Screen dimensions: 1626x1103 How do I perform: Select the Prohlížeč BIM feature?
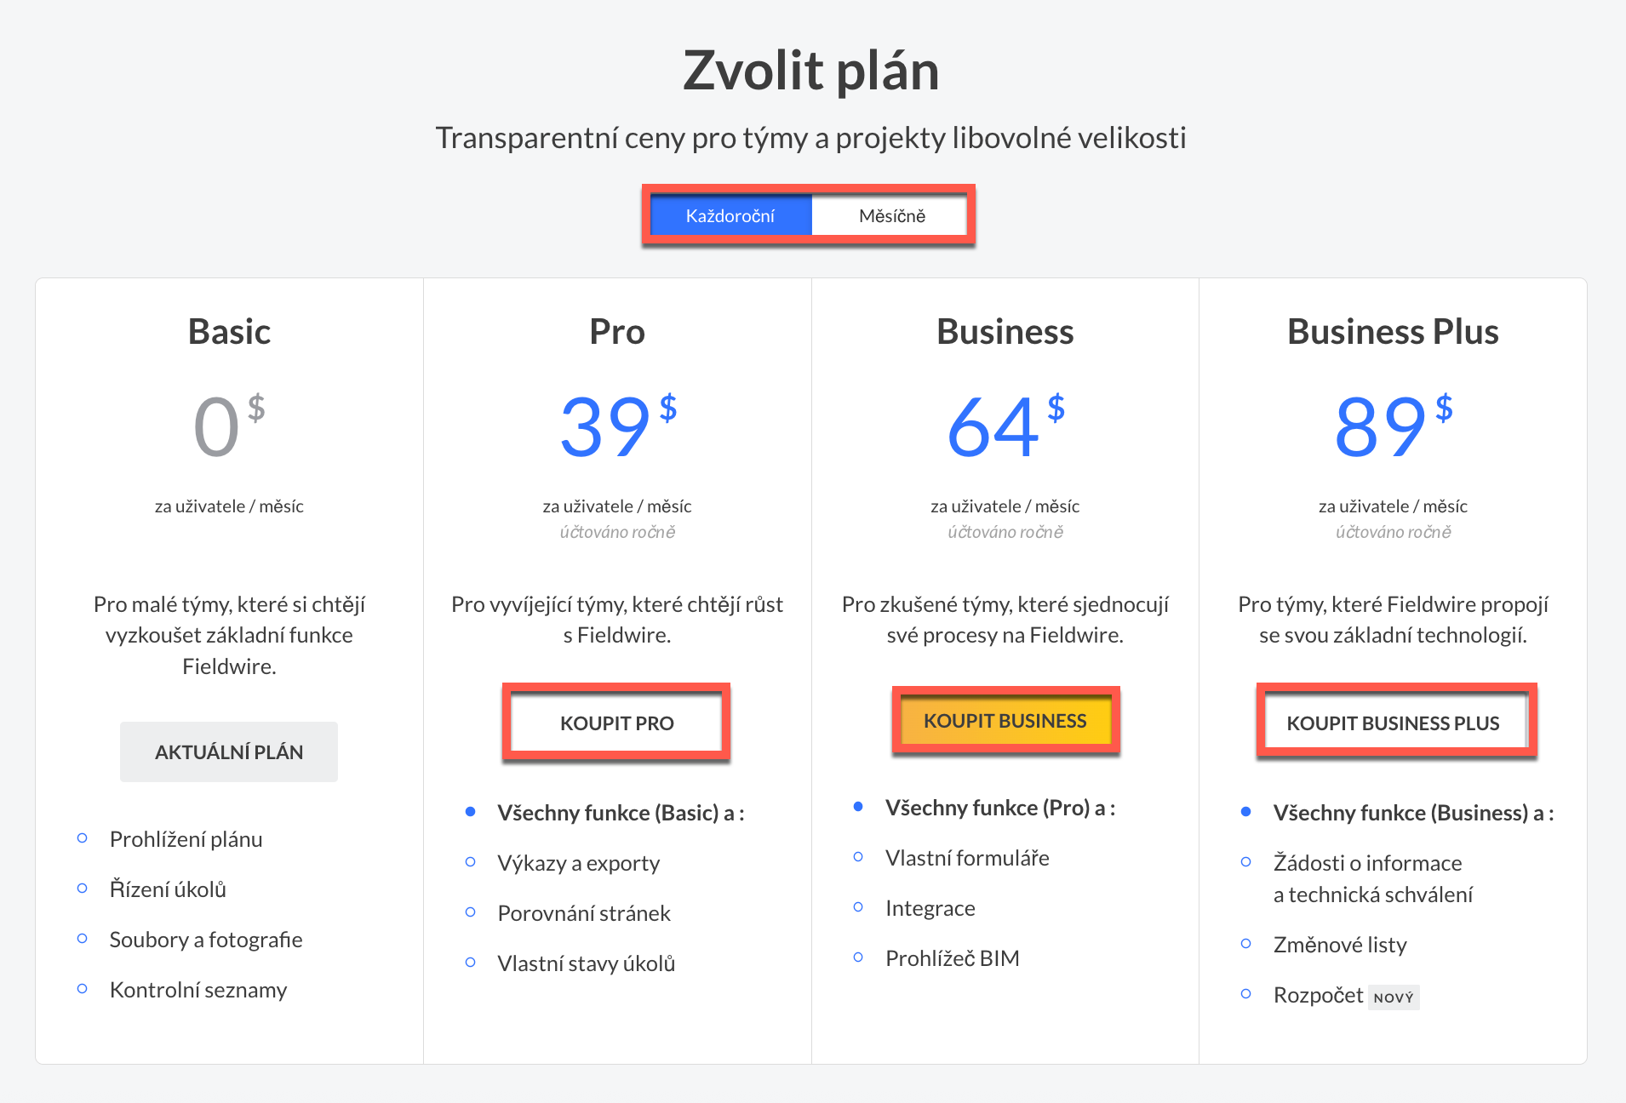pyautogui.click(x=952, y=959)
